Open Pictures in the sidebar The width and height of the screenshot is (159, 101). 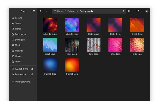tap(23, 50)
